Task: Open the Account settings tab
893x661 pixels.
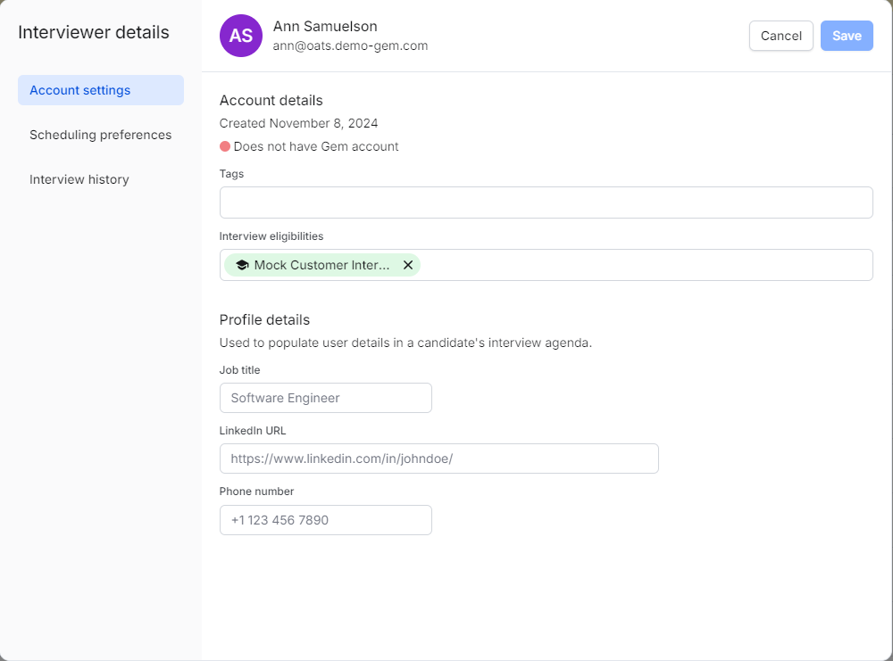Action: (100, 90)
